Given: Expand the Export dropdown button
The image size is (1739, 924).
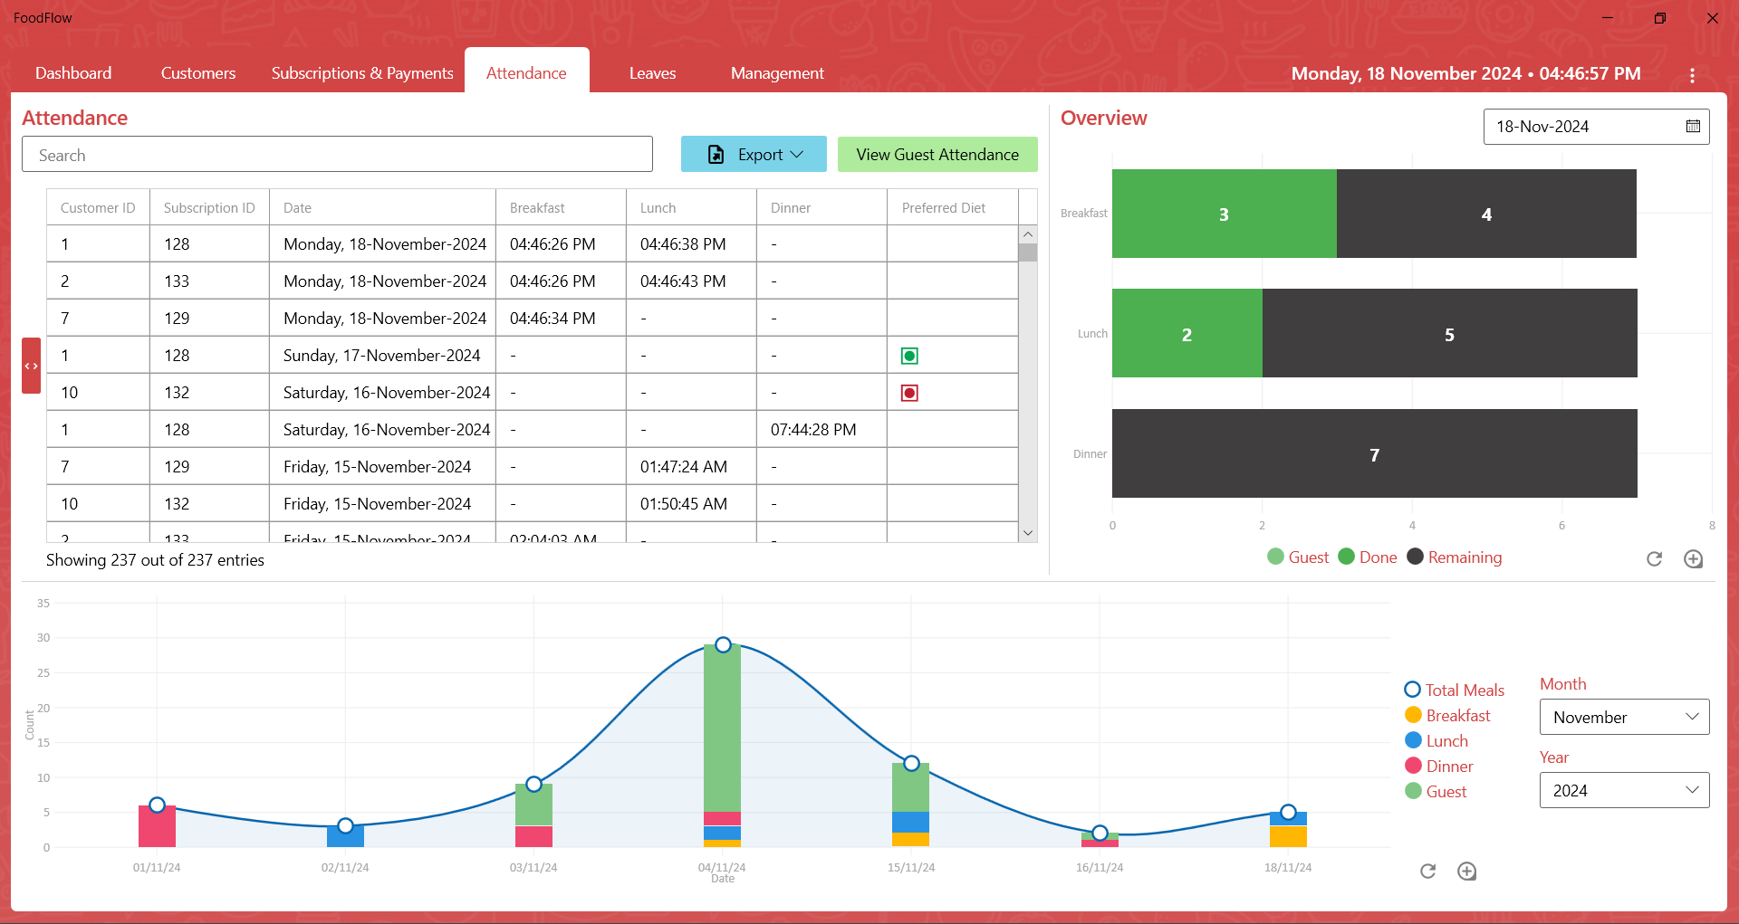Looking at the screenshot, I should click(x=754, y=155).
